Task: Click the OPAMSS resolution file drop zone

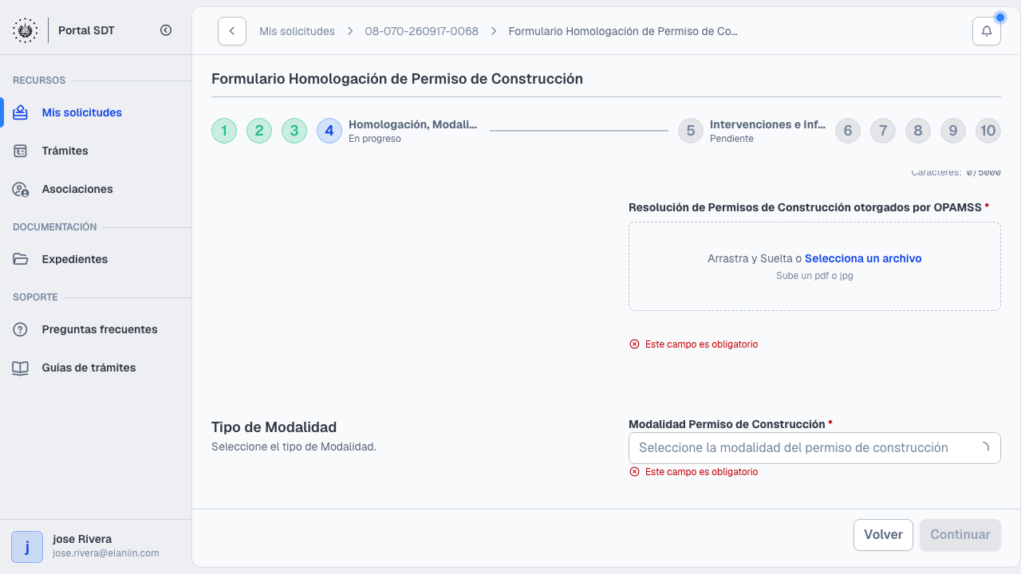Action: [x=814, y=266]
